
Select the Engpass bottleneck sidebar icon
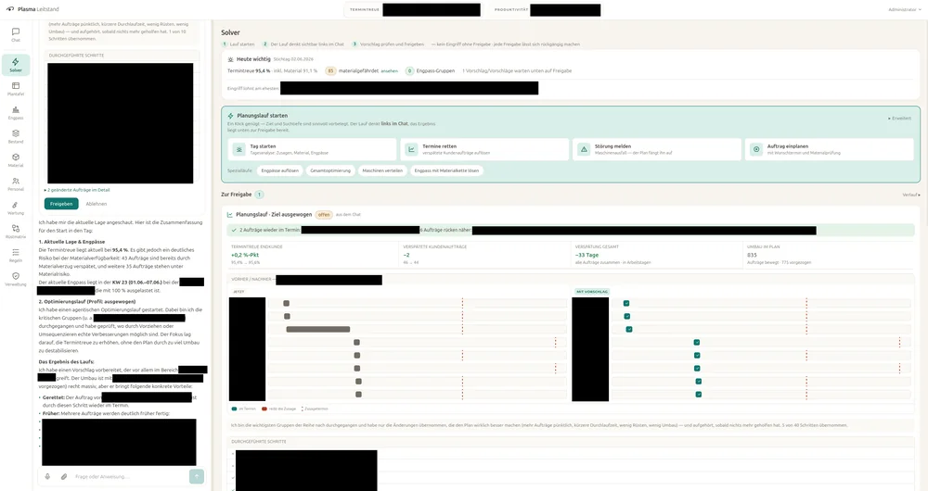[16, 112]
